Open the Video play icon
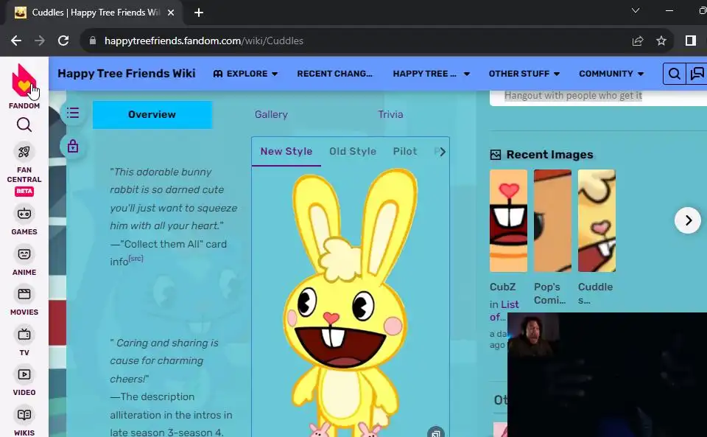Viewport: 707px width, 437px height. click(24, 374)
